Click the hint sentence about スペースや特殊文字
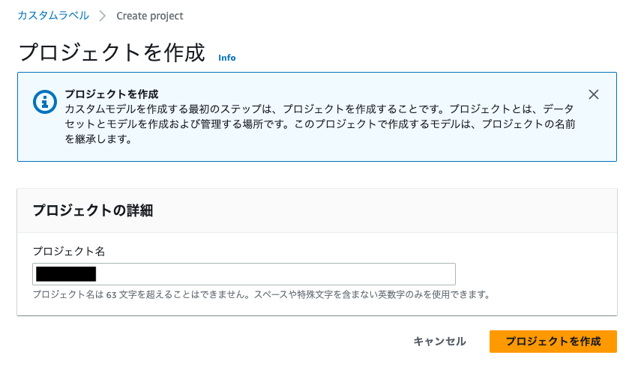Image resolution: width=635 pixels, height=370 pixels. [x=372, y=295]
